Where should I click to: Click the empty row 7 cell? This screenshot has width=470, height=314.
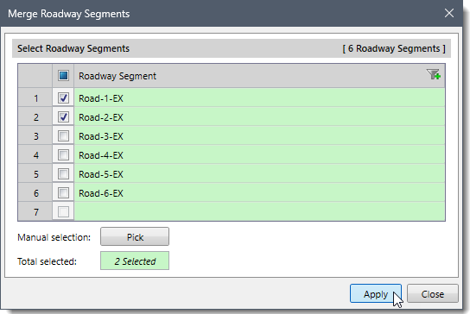(259, 211)
